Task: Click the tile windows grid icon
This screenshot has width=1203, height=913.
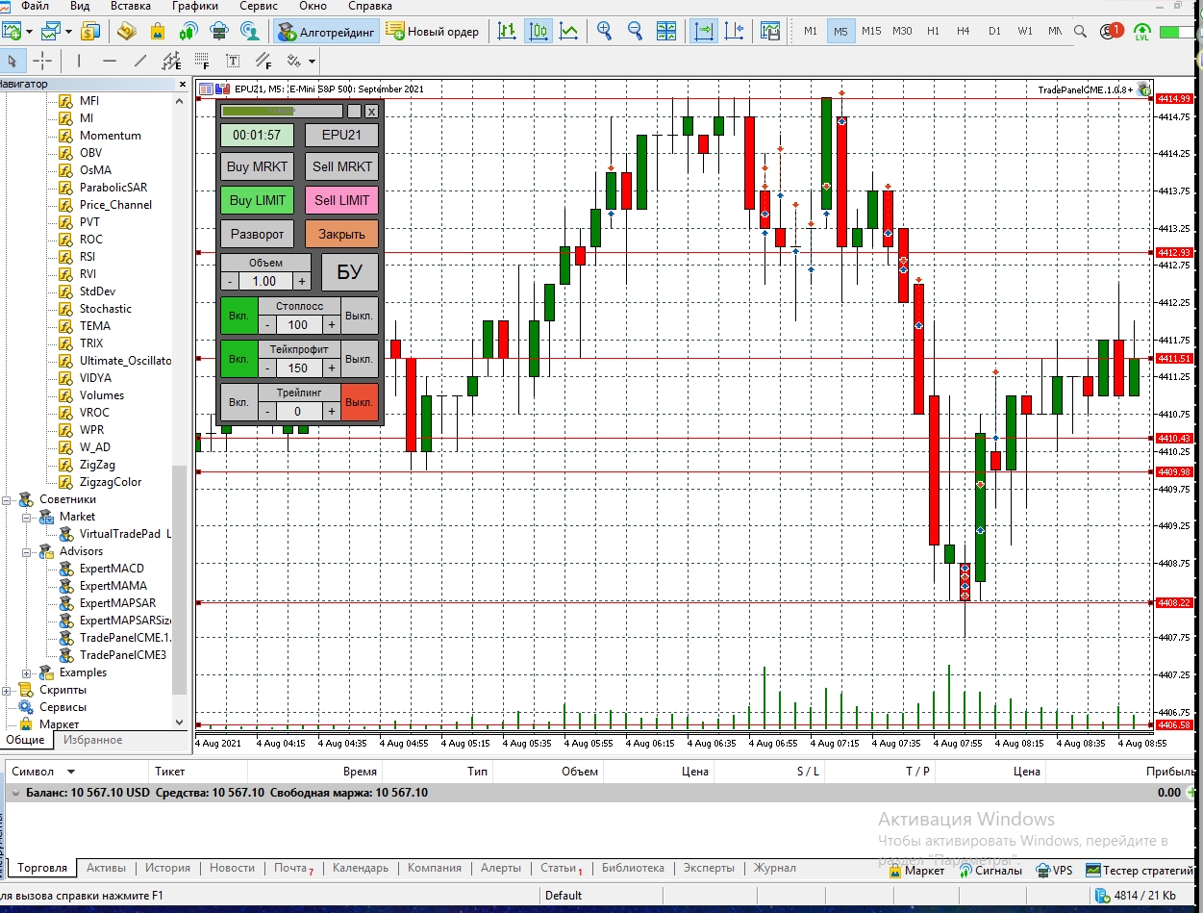Action: click(668, 31)
